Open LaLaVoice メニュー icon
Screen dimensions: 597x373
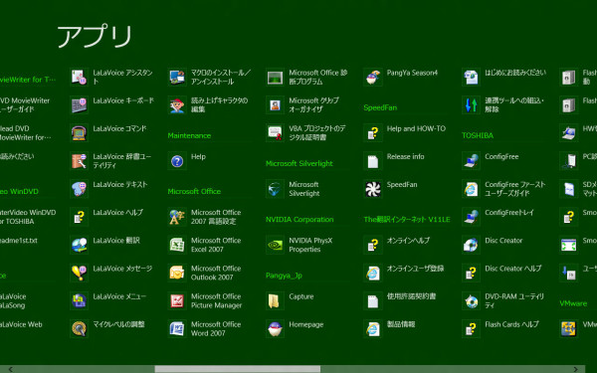point(80,301)
